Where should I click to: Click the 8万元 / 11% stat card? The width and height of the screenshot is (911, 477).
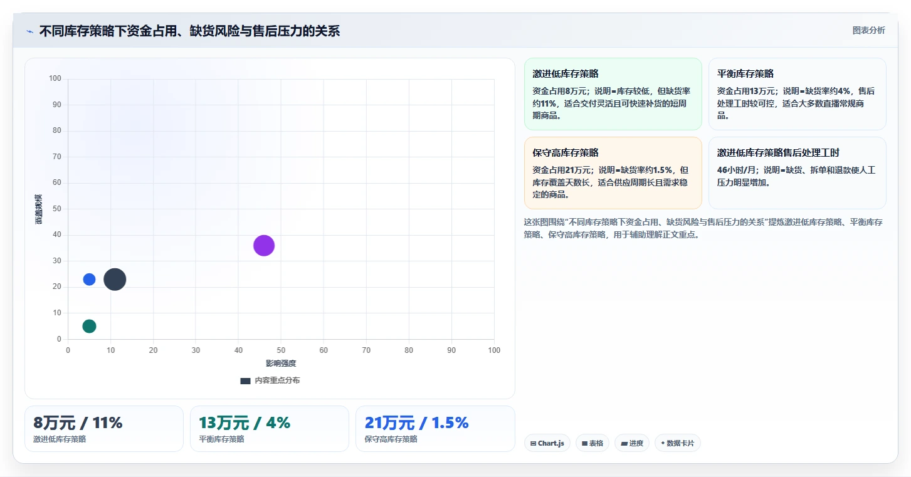(104, 429)
